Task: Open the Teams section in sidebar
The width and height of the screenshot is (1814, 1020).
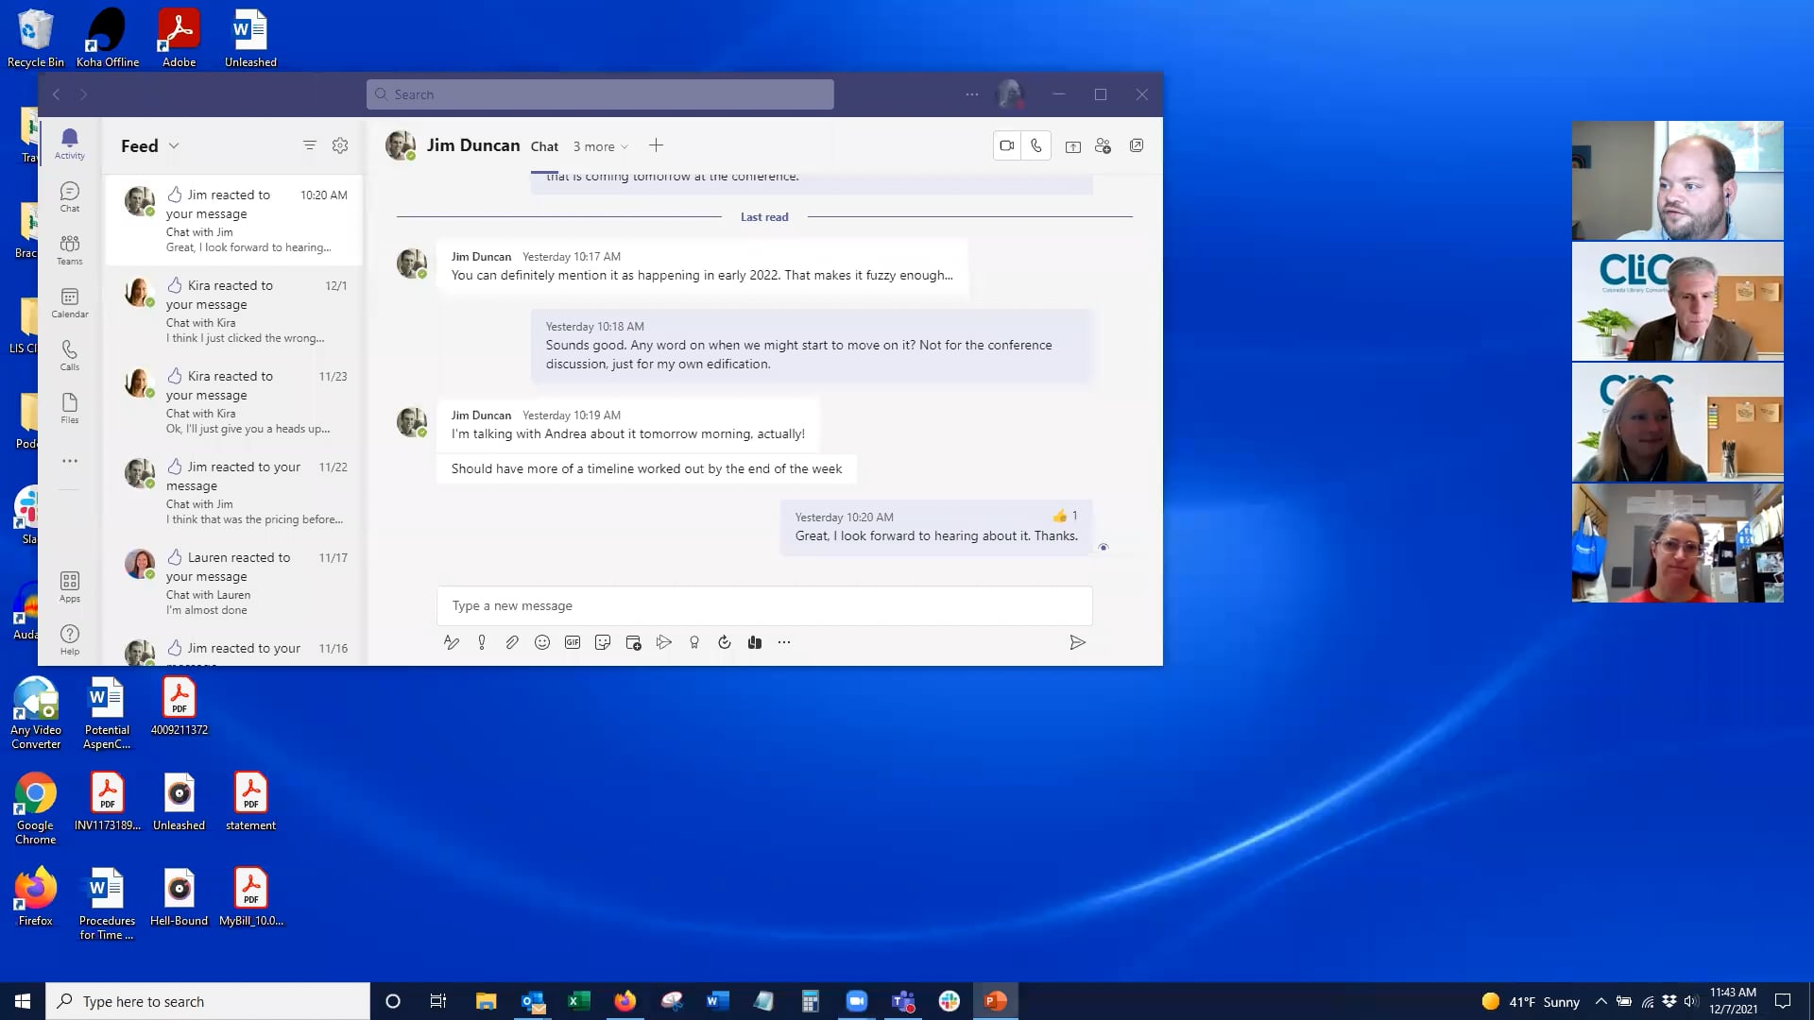Action: [70, 249]
